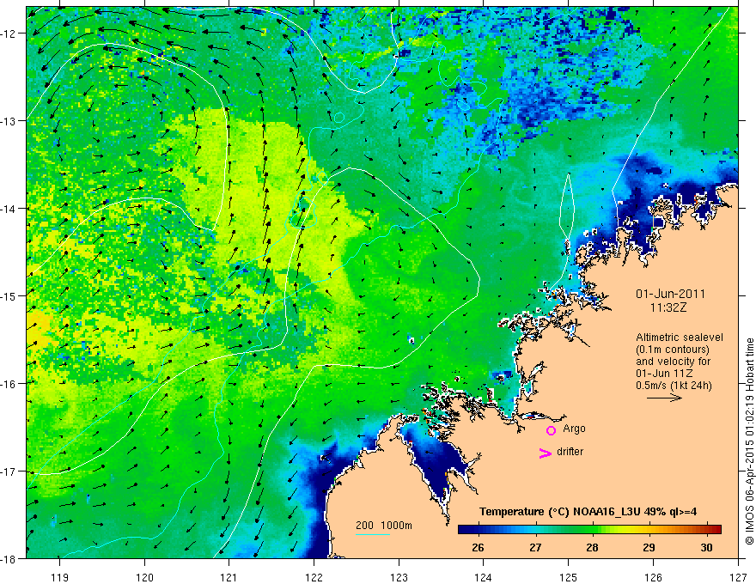This screenshot has height=584, width=756.
Task: Click the date text 01-Jun-2011
Action: click(670, 294)
